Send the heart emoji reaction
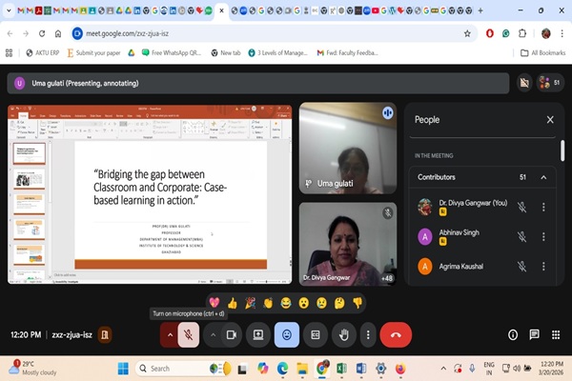This screenshot has height=381, width=572. coord(214,303)
